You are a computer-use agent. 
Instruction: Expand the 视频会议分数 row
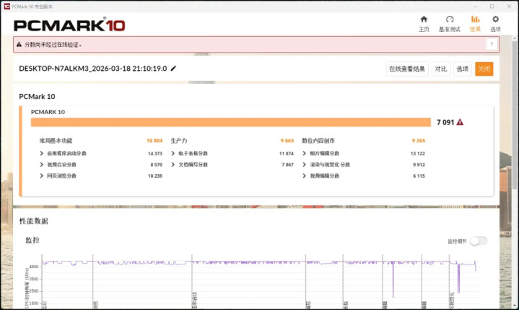click(x=42, y=164)
